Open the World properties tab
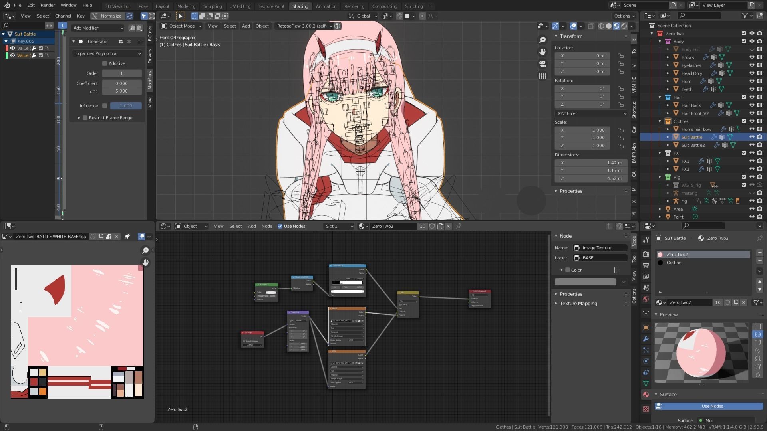This screenshot has height=431, width=767. [646, 299]
